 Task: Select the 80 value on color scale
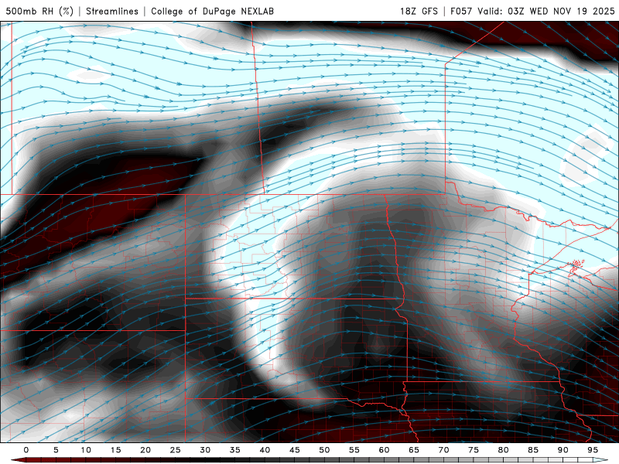tap(504, 450)
